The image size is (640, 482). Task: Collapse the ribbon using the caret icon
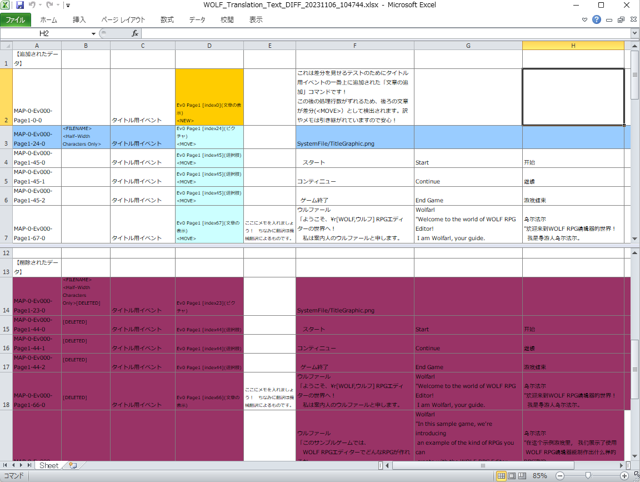click(584, 19)
